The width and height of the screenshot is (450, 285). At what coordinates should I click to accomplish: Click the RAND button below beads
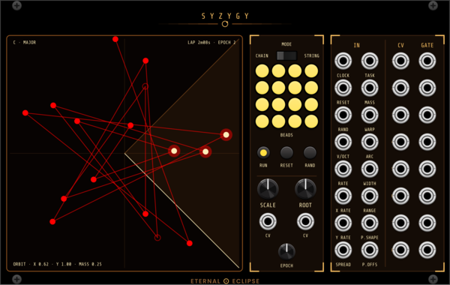pos(310,153)
